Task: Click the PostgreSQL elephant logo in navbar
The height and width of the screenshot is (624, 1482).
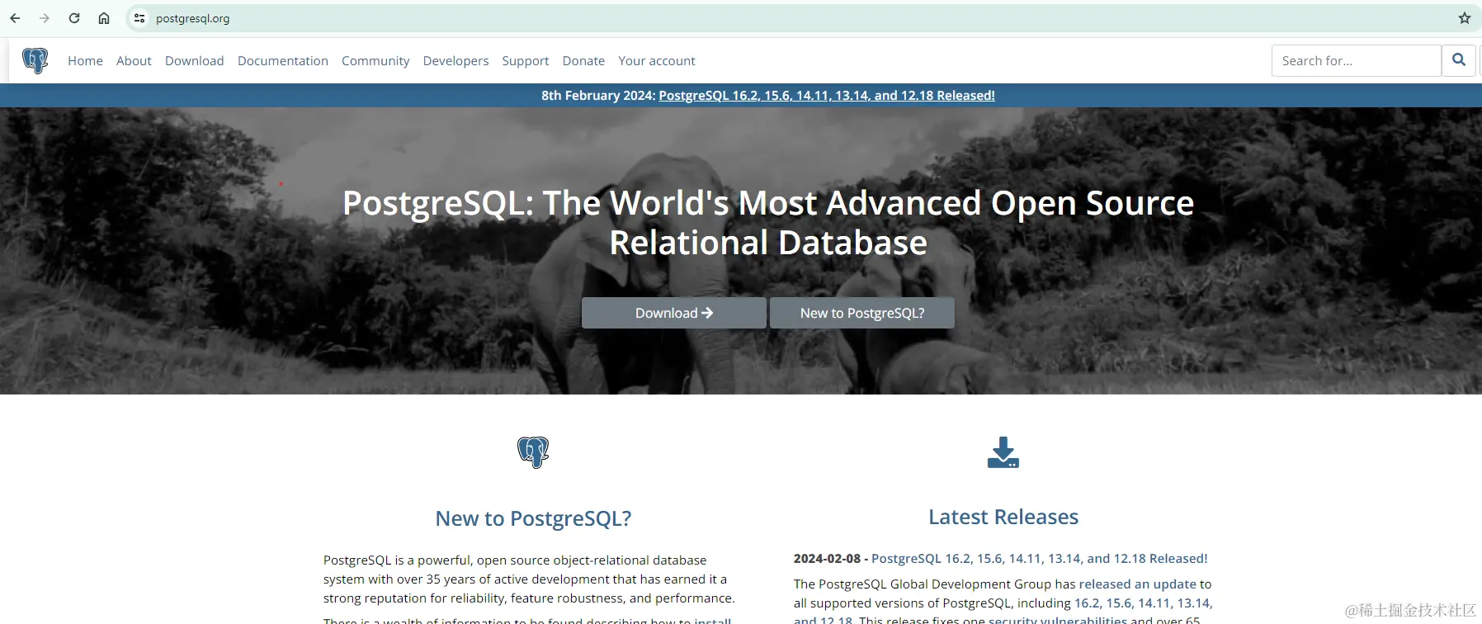Action: click(35, 60)
